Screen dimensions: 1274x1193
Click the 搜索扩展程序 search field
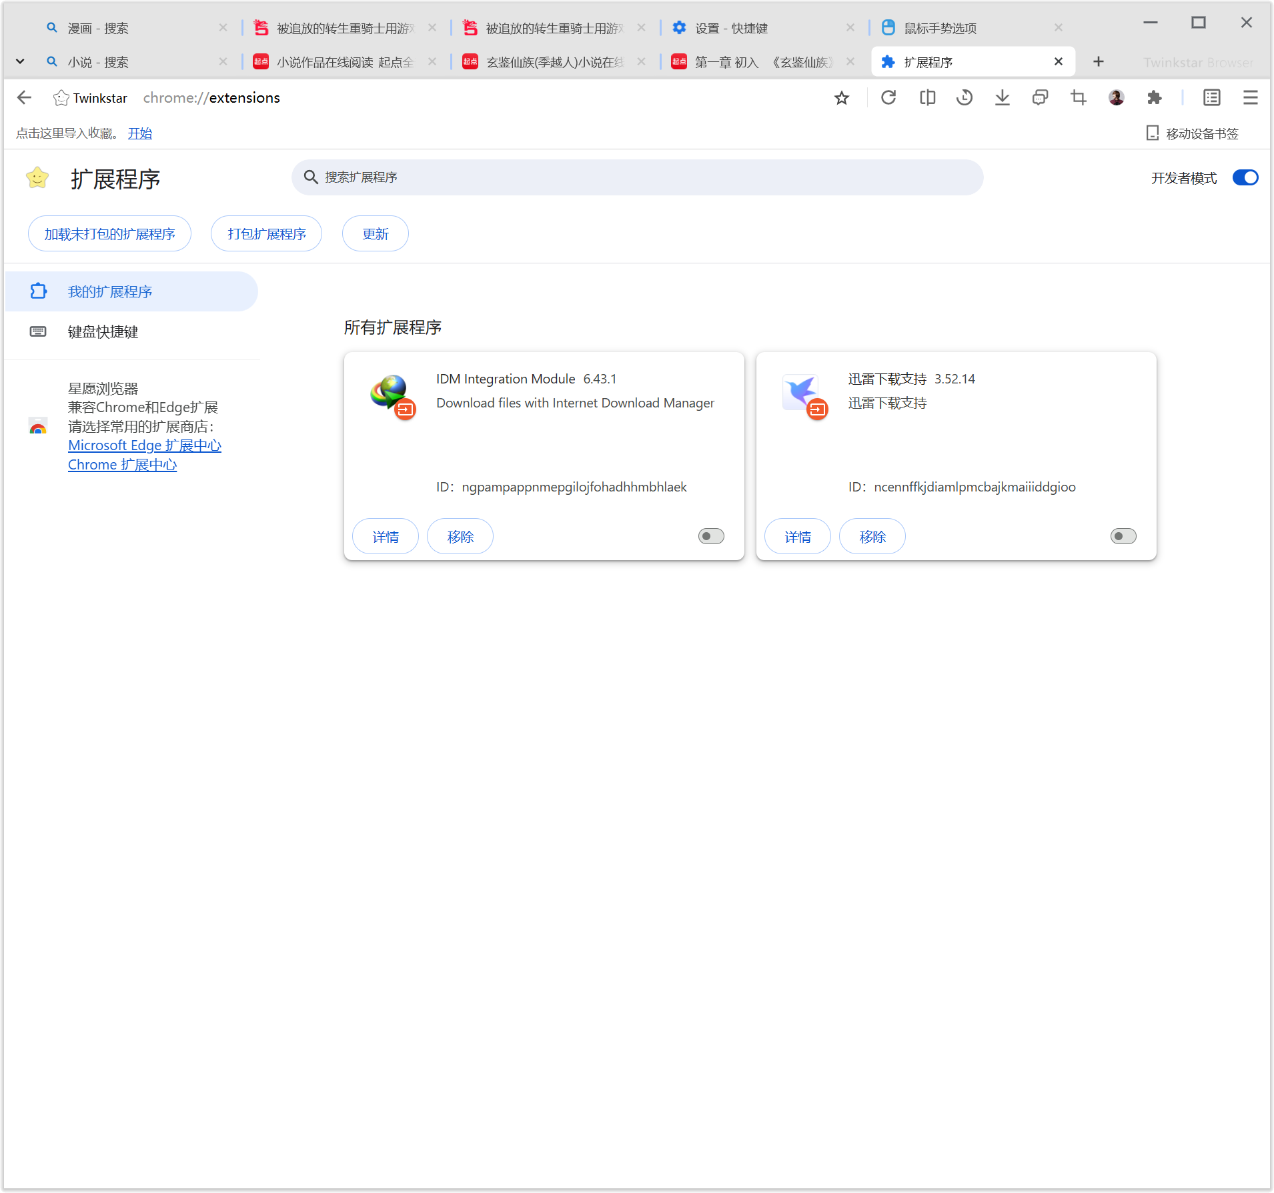tap(637, 177)
